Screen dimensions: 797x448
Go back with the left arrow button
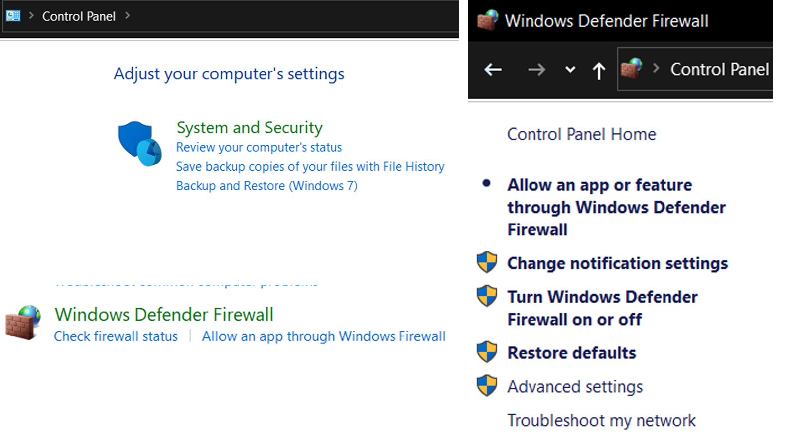pos(493,70)
